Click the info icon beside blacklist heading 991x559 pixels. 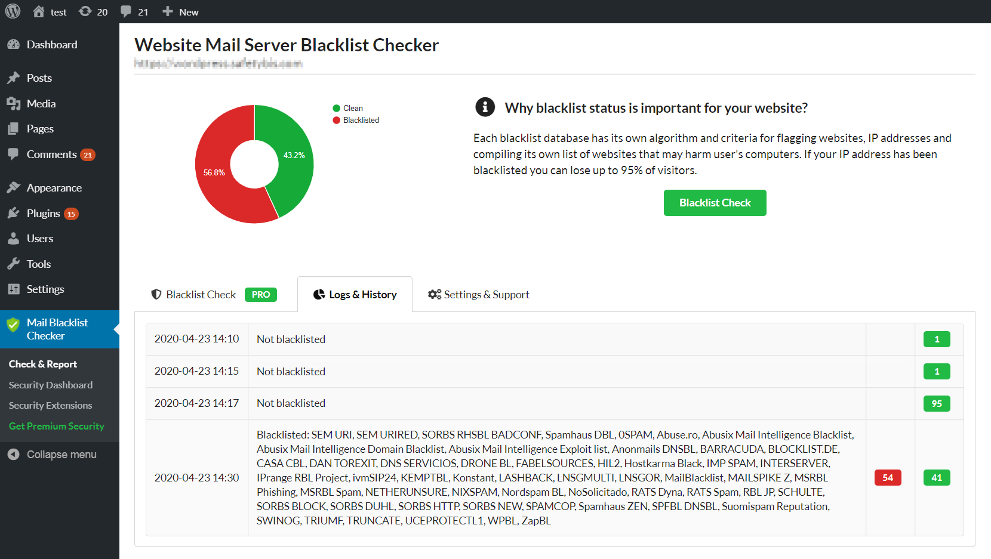(485, 107)
